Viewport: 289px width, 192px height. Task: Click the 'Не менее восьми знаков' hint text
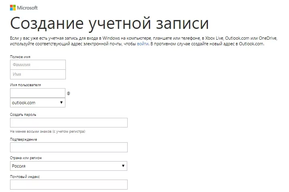[x=47, y=131]
